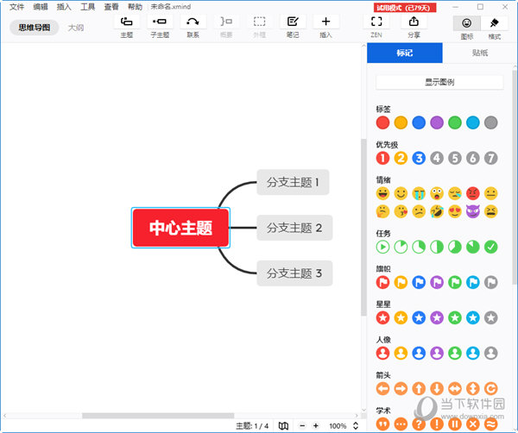Apply priority 3 marker

click(419, 158)
